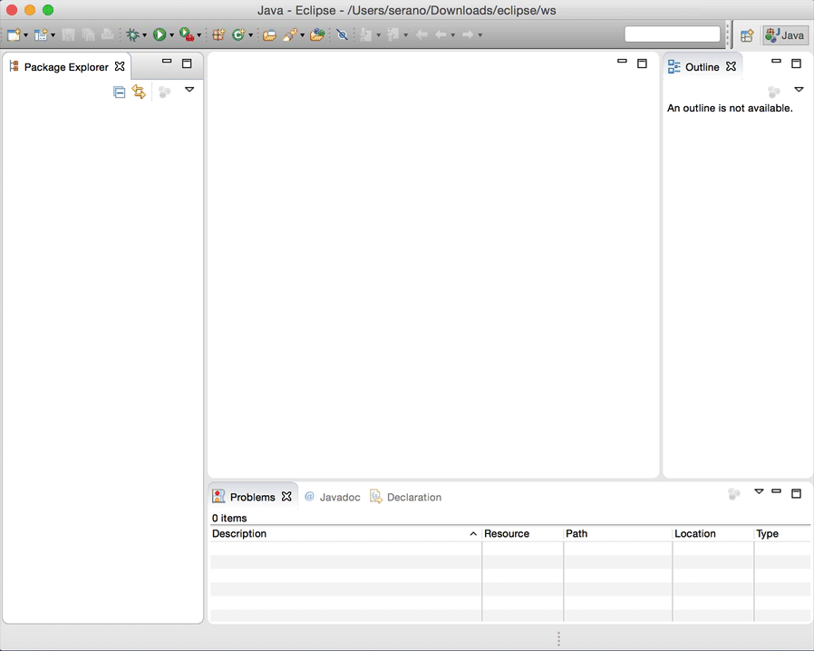Toggle Link with Editor in Package Explorer
This screenshot has width=814, height=651.
point(139,92)
